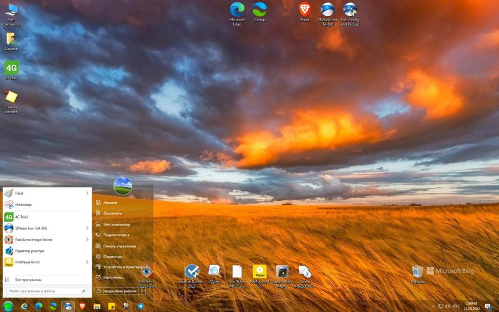The height and width of the screenshot is (312, 499).
Task: Select the FastStone Image Viewer desktop shortcut
Action: pos(147,276)
